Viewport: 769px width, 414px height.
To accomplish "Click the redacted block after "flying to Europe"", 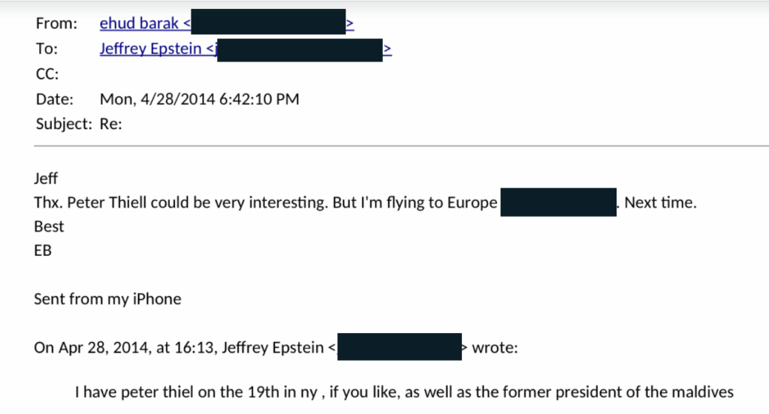I will 558,202.
